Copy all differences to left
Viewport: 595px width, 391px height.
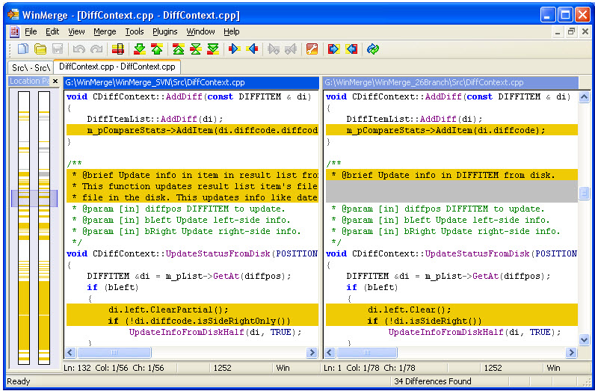click(351, 49)
